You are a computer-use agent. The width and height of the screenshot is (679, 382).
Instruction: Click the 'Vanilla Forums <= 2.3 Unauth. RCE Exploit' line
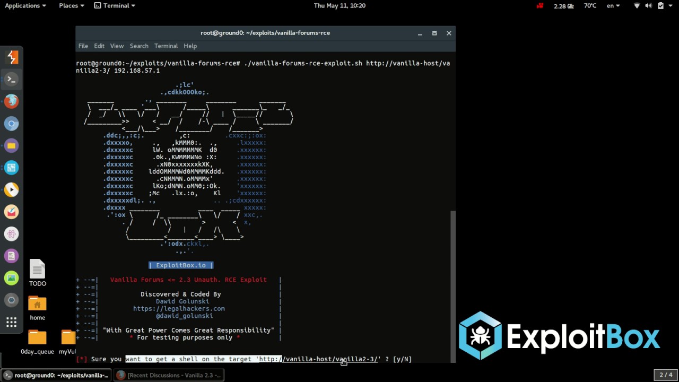click(188, 280)
